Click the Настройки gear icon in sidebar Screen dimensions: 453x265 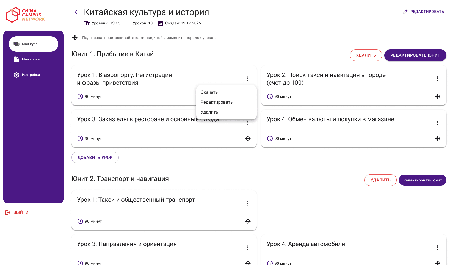click(x=16, y=74)
